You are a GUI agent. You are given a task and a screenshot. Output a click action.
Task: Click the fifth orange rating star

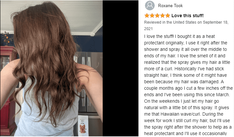coord(168,16)
